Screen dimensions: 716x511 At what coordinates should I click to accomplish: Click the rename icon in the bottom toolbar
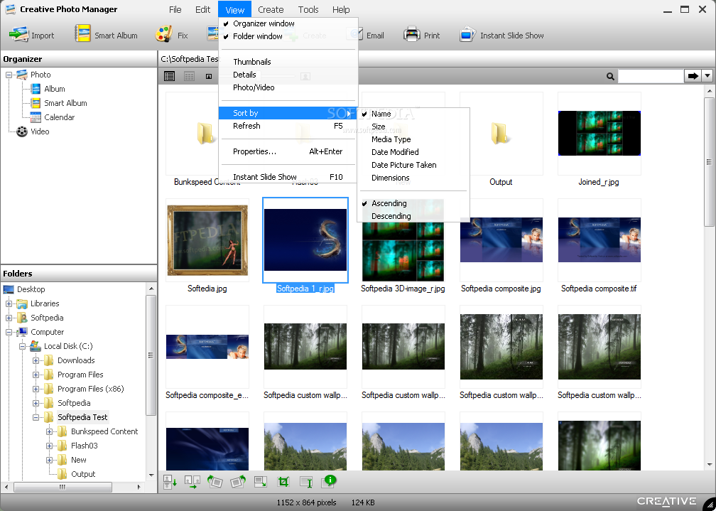click(x=306, y=482)
